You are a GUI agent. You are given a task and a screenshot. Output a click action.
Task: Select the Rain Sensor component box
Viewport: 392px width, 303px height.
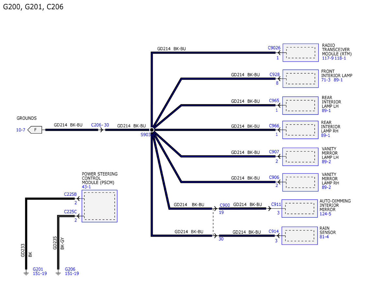[300, 235]
